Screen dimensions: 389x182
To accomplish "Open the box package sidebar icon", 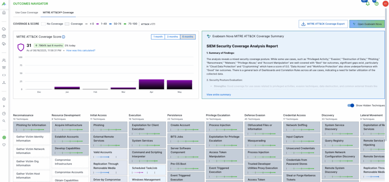I will (x=4, y=36).
